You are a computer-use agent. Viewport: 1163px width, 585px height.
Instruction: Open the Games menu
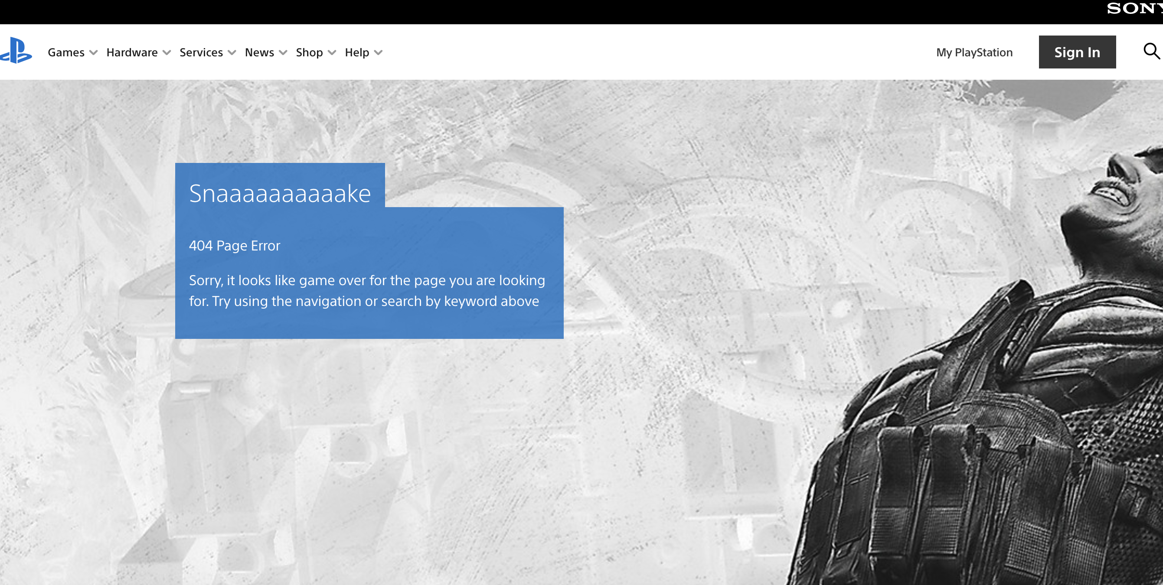66,52
